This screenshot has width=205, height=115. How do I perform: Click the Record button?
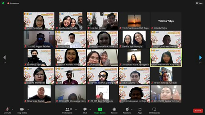[114, 111]
